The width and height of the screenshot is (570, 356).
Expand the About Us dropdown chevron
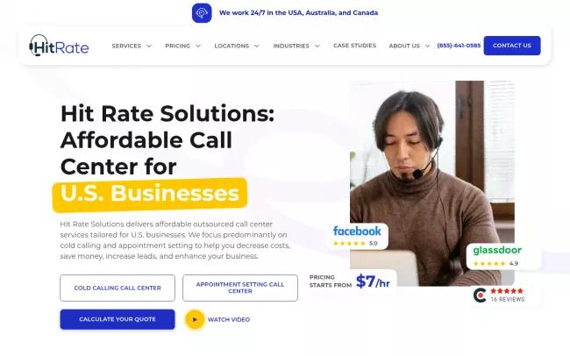pos(428,46)
